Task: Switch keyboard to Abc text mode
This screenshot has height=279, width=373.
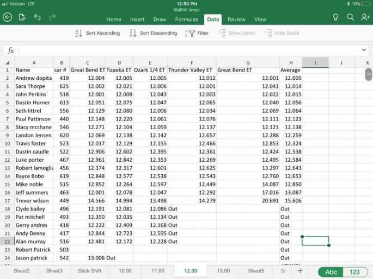Action: click(x=331, y=271)
